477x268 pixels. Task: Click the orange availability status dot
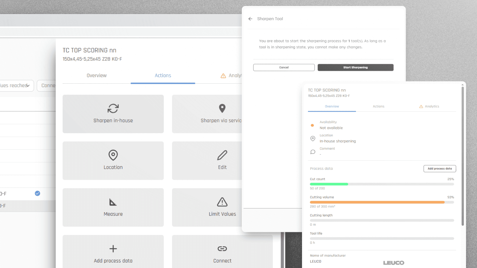tap(312, 125)
